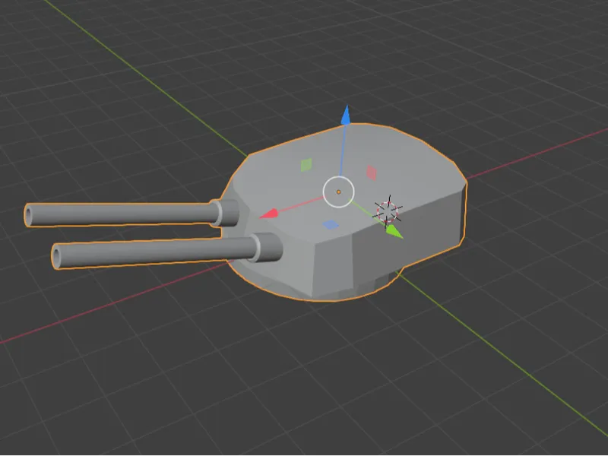The height and width of the screenshot is (456, 608).
Task: Click the green XZ plane move handle
Action: (x=306, y=165)
